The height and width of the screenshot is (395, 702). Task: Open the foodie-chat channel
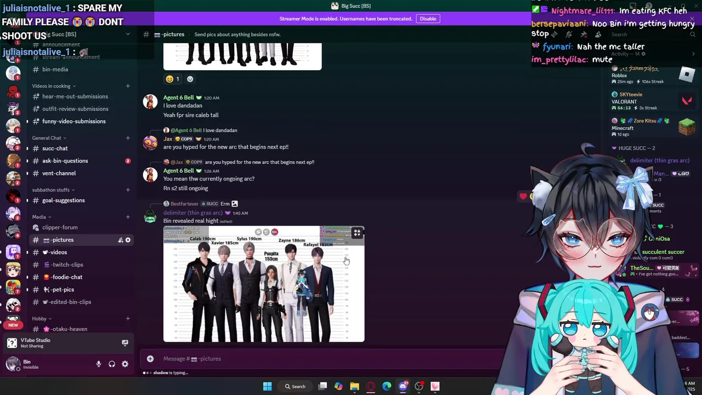(81, 277)
